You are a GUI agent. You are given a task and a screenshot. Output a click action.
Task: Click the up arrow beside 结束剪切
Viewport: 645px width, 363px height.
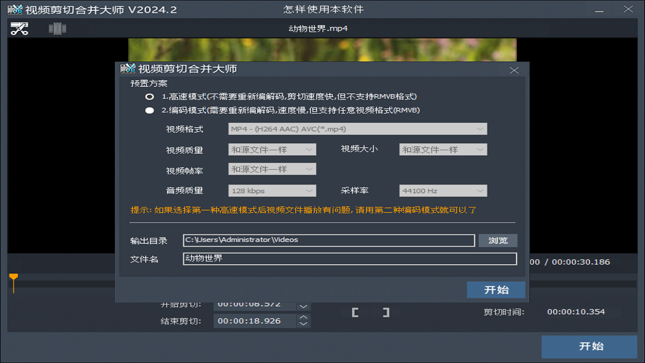(303, 318)
